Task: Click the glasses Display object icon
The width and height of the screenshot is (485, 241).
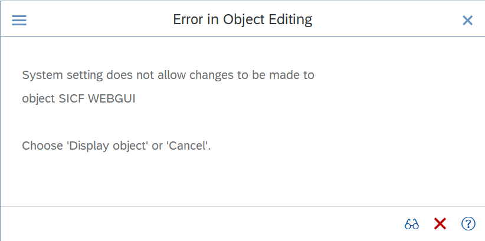Action: [412, 224]
